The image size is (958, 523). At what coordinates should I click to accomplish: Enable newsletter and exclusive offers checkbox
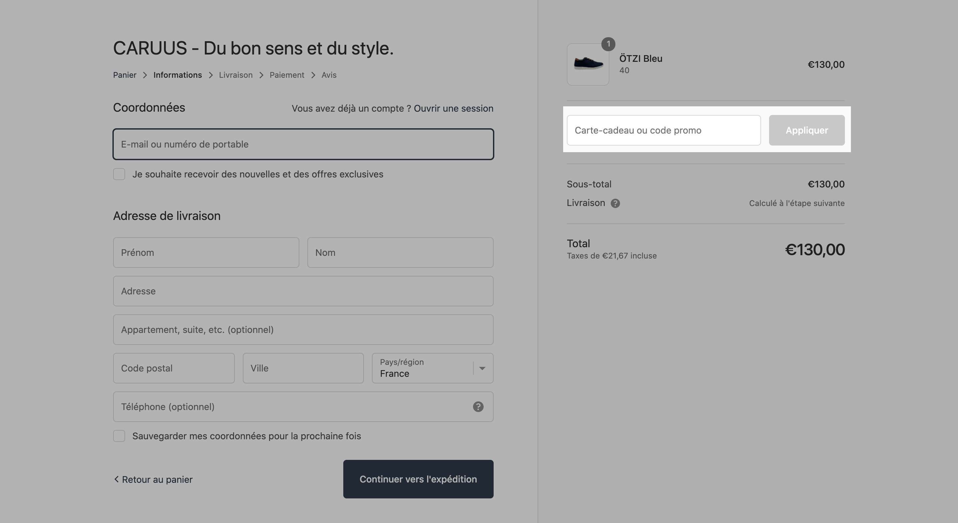119,174
